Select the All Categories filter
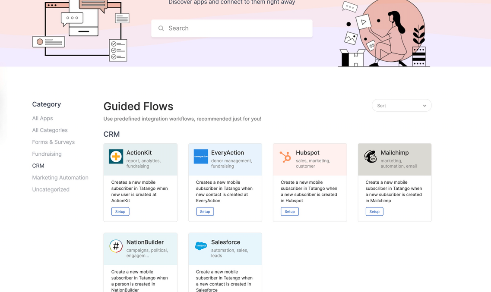Screen dimensions: 491x292 tap(50, 130)
